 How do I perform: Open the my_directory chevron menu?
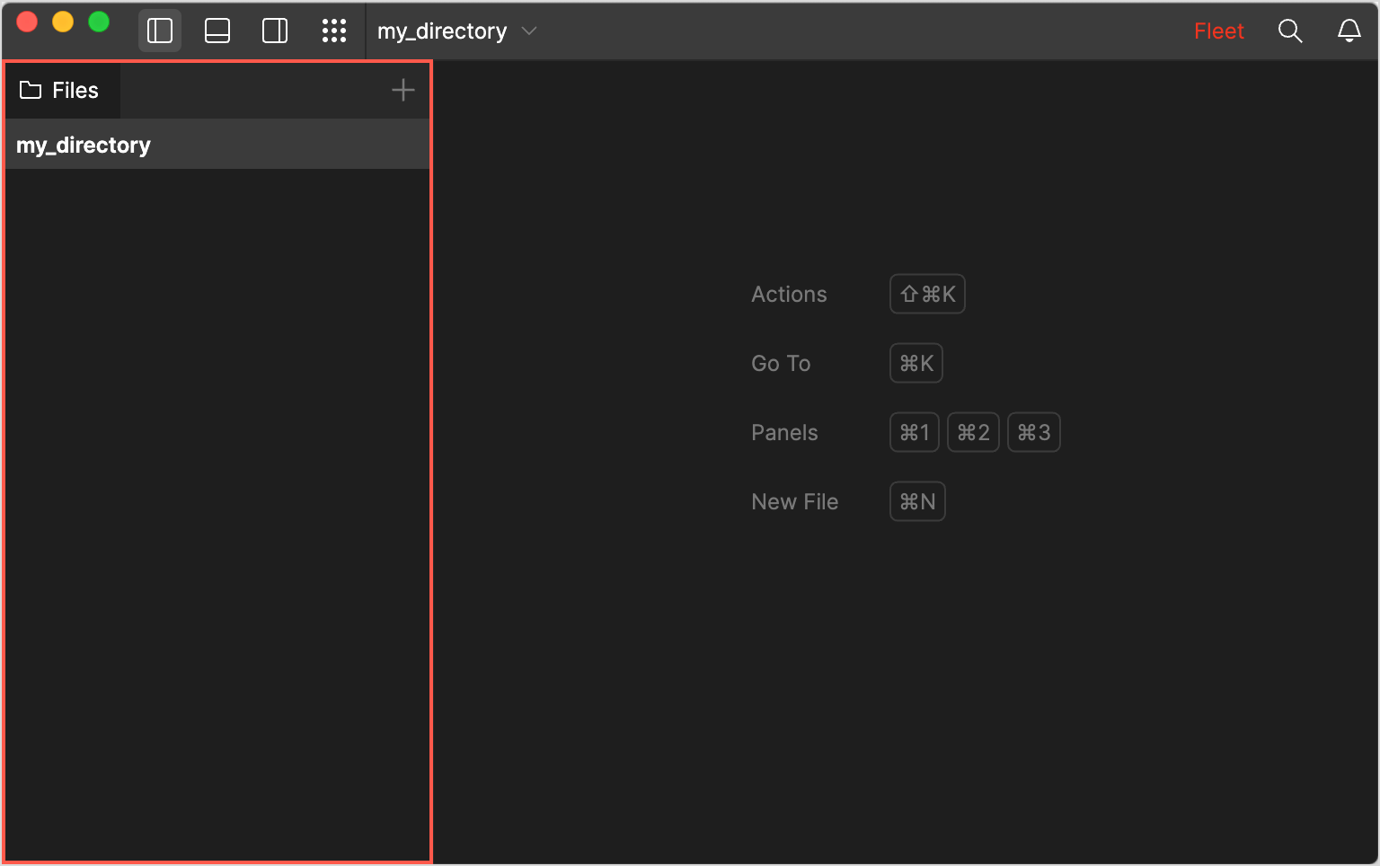(528, 30)
